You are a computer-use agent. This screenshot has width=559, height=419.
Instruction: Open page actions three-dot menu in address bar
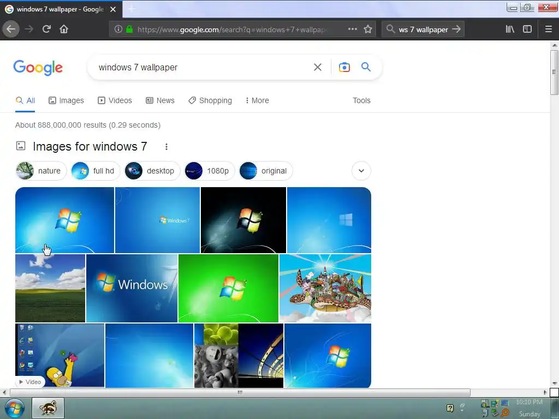pos(352,29)
